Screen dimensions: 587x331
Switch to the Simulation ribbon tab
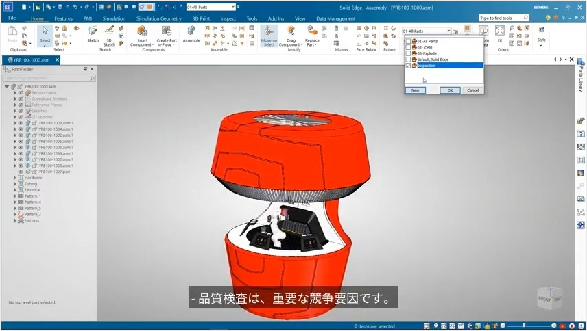[x=114, y=18]
